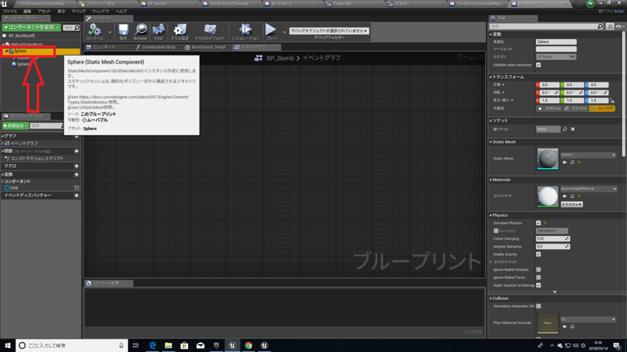627x352 pixels.
Task: Collapse the トランスフォーム section
Action: pos(490,76)
